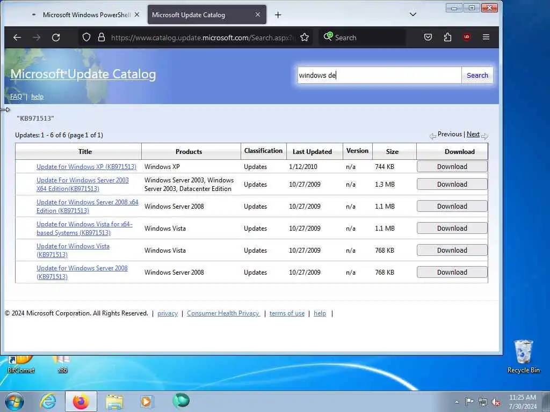This screenshot has height=412, width=550.
Task: Click the Previous page text
Action: 450,134
